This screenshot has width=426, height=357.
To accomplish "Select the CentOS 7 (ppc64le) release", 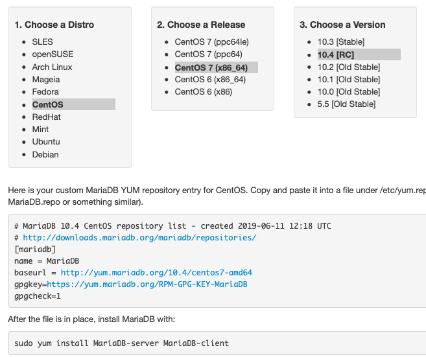I will tap(211, 42).
